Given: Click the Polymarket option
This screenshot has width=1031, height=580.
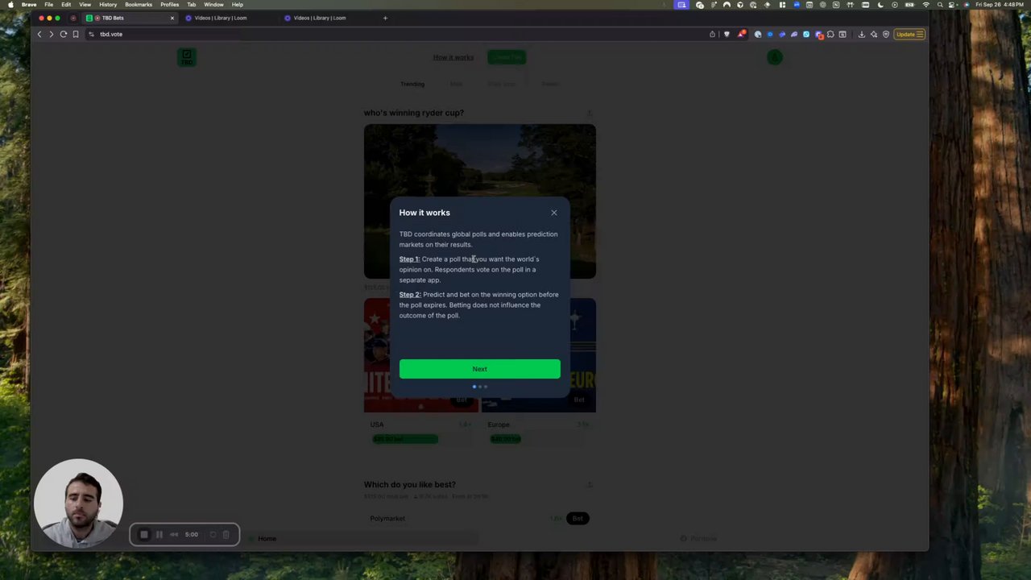Looking at the screenshot, I should click(x=387, y=518).
